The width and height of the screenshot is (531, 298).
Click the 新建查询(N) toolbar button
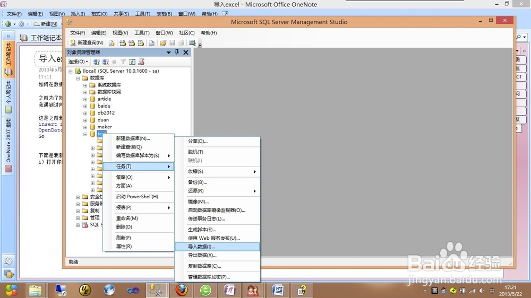[87, 42]
